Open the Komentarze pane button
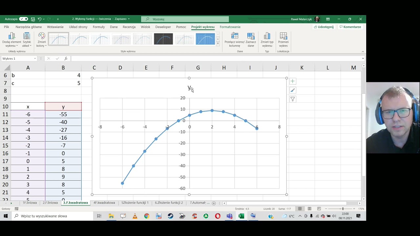 (x=350, y=27)
